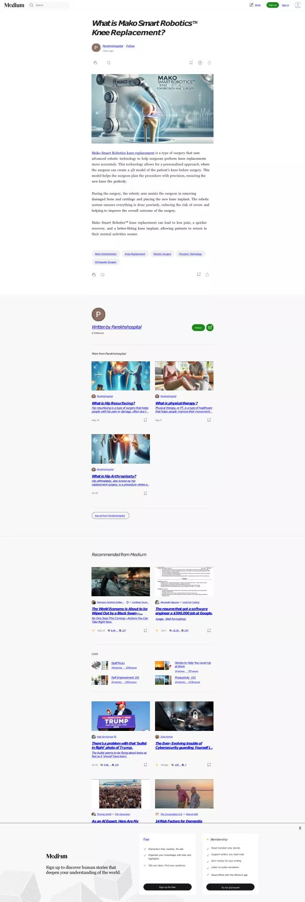
Task: Open the Thomas Smith author link
Action: (104, 814)
